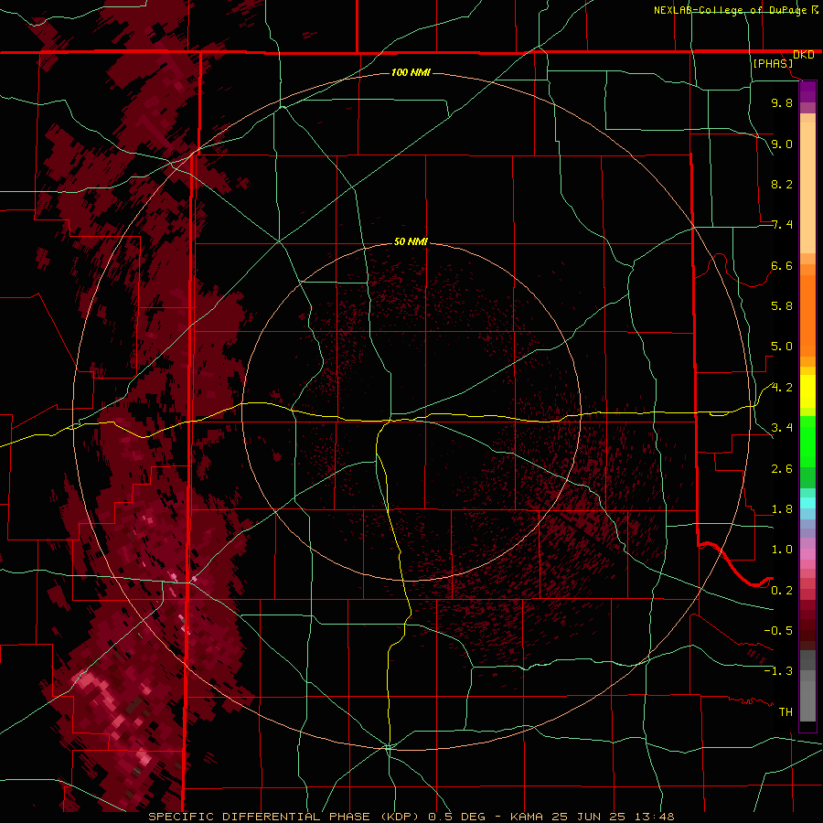Click the 1.8 value on the scale

point(782,509)
